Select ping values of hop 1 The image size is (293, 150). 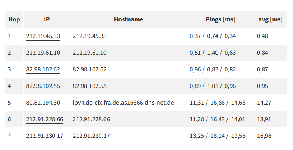[213, 36]
